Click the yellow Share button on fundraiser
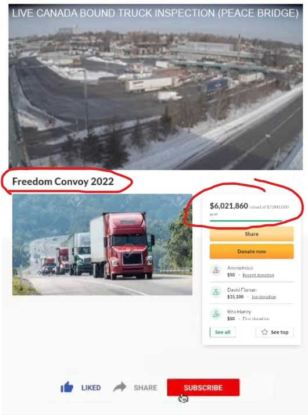 coord(252,234)
